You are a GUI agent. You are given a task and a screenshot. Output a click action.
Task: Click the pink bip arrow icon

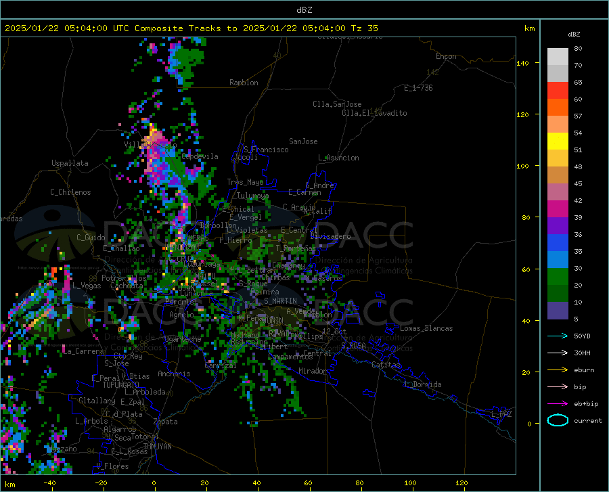click(x=558, y=387)
